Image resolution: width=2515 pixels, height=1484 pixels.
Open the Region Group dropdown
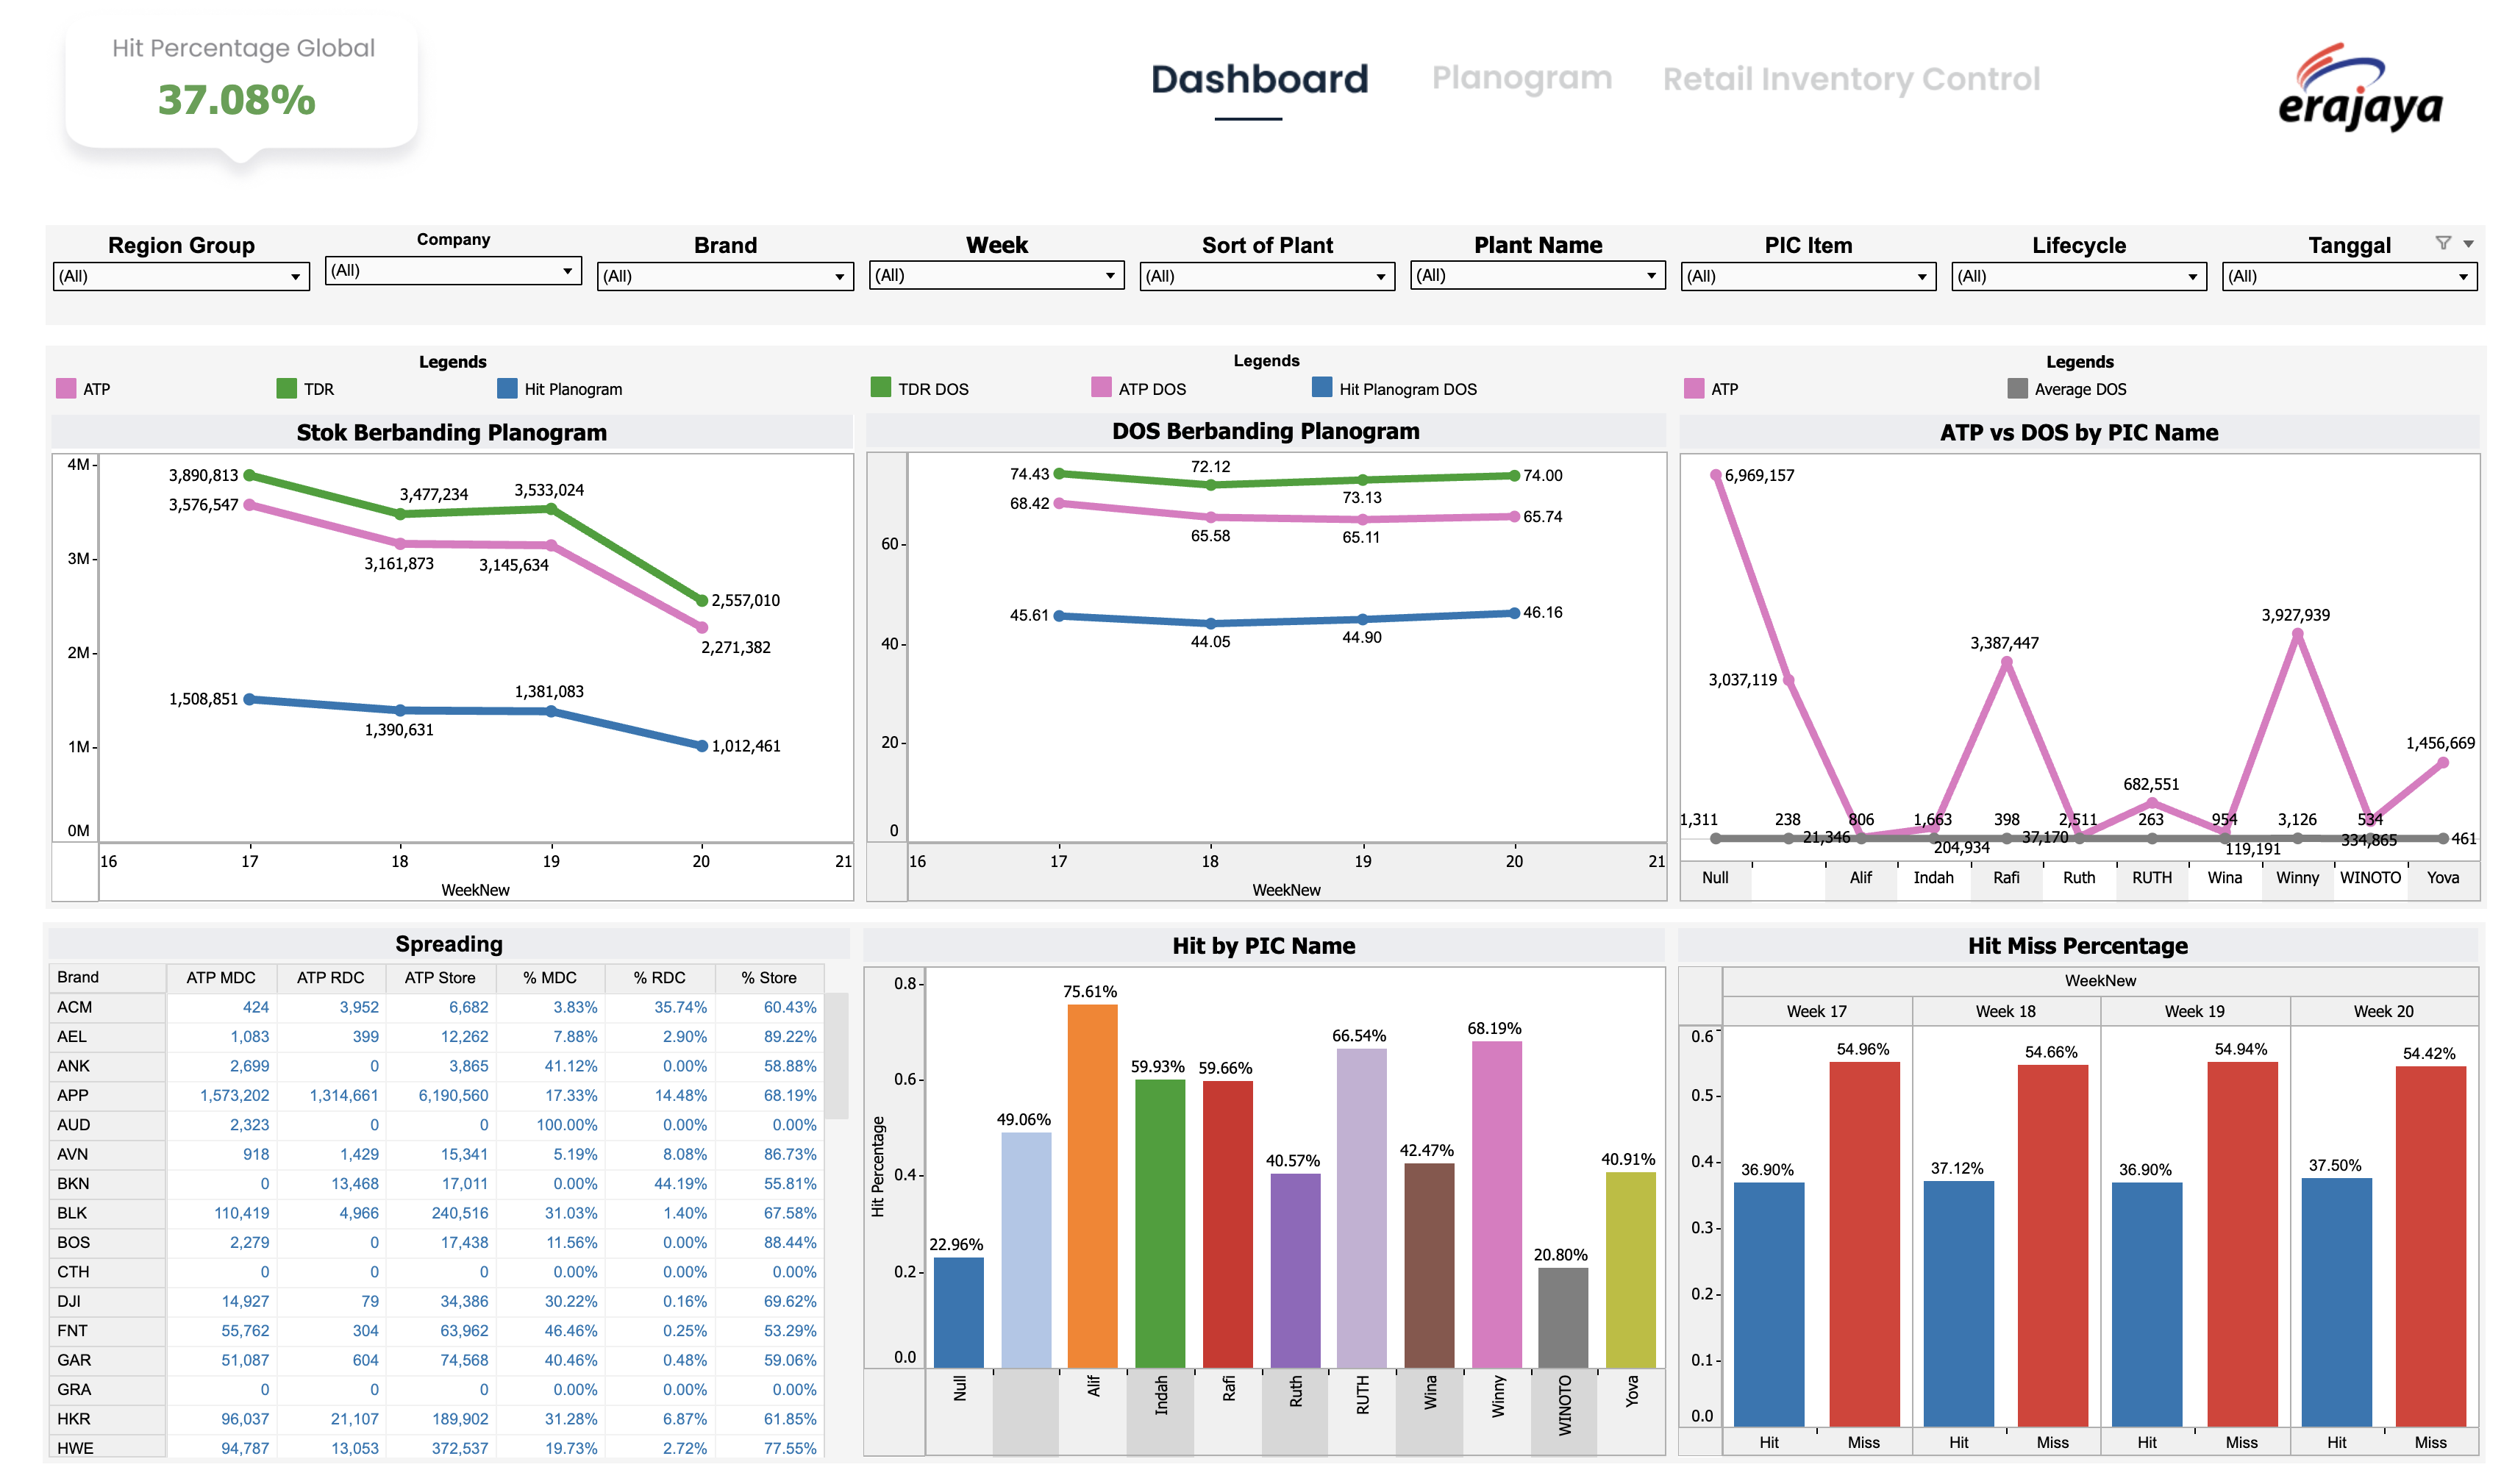pos(181,277)
